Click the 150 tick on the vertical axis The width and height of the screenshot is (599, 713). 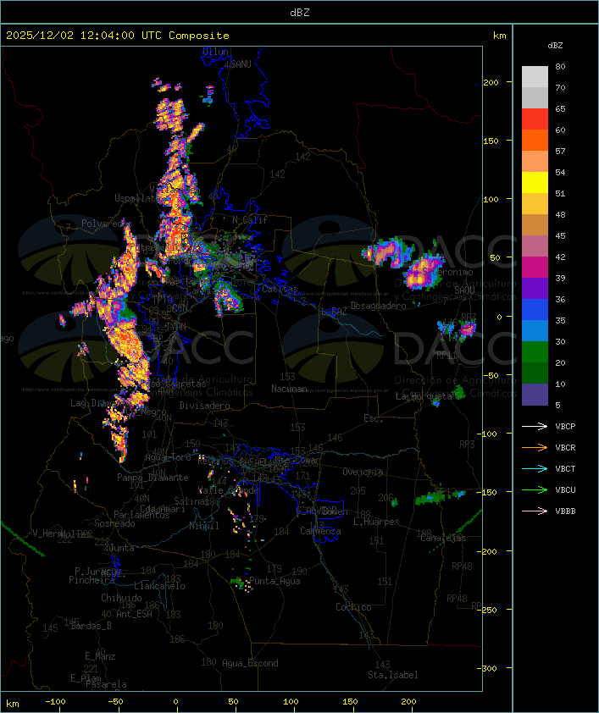tap(491, 141)
